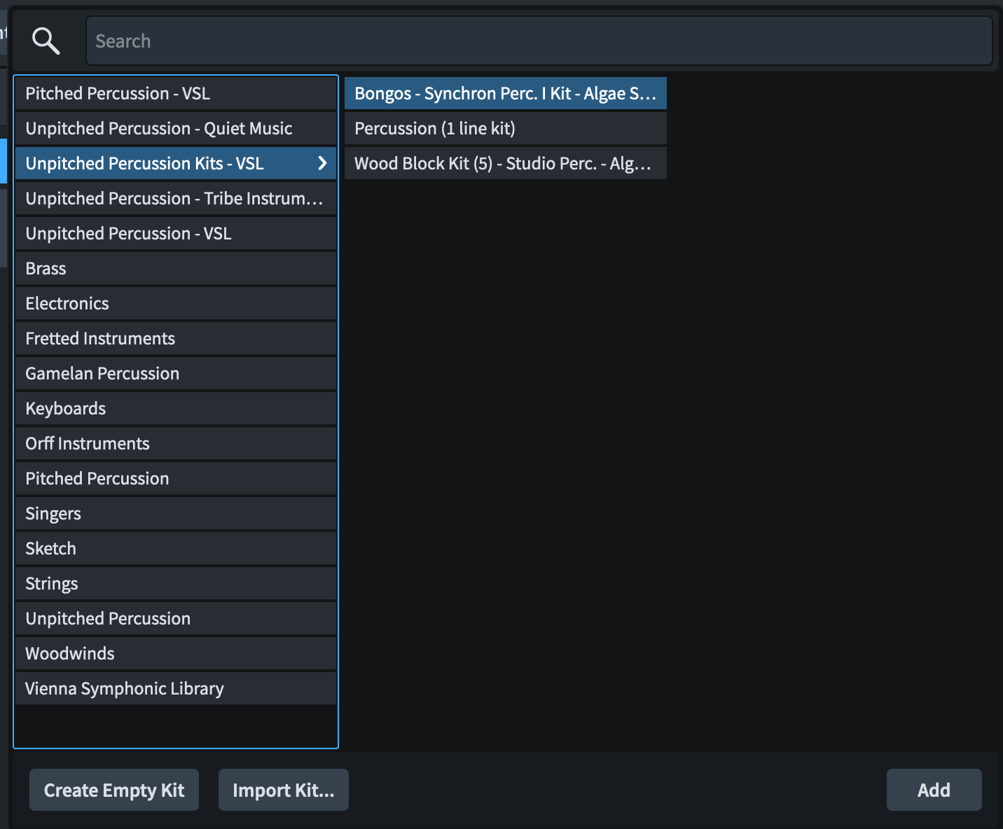
Task: Select Wood Block Kit (5) Studio Perc. kit
Action: click(x=504, y=163)
